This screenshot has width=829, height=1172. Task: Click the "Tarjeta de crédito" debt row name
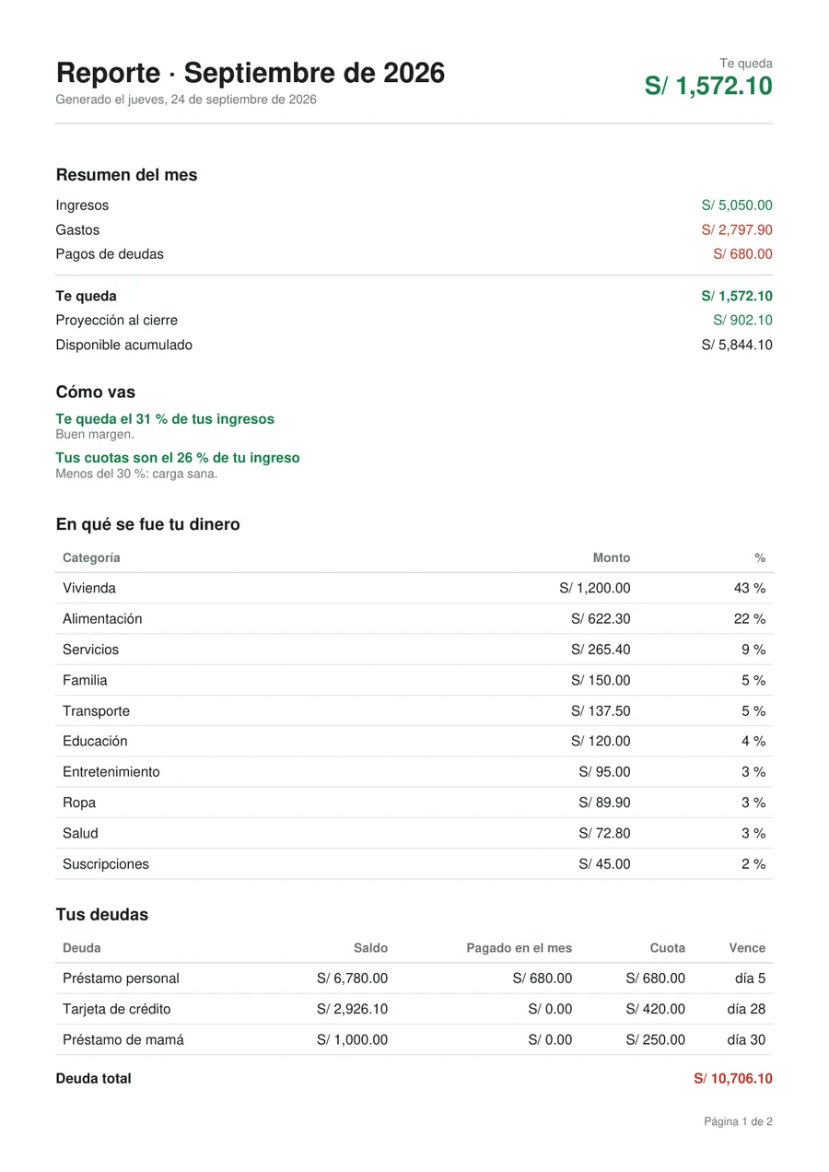(117, 1009)
